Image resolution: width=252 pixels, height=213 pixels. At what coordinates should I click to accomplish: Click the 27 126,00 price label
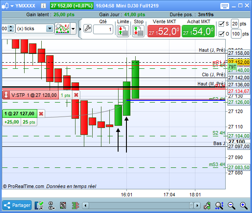239,102
